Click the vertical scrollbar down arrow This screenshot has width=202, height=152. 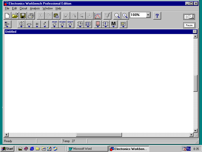tap(195, 131)
